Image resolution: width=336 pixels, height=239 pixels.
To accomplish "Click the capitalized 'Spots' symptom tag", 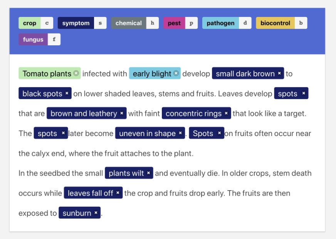I will point(203,133).
